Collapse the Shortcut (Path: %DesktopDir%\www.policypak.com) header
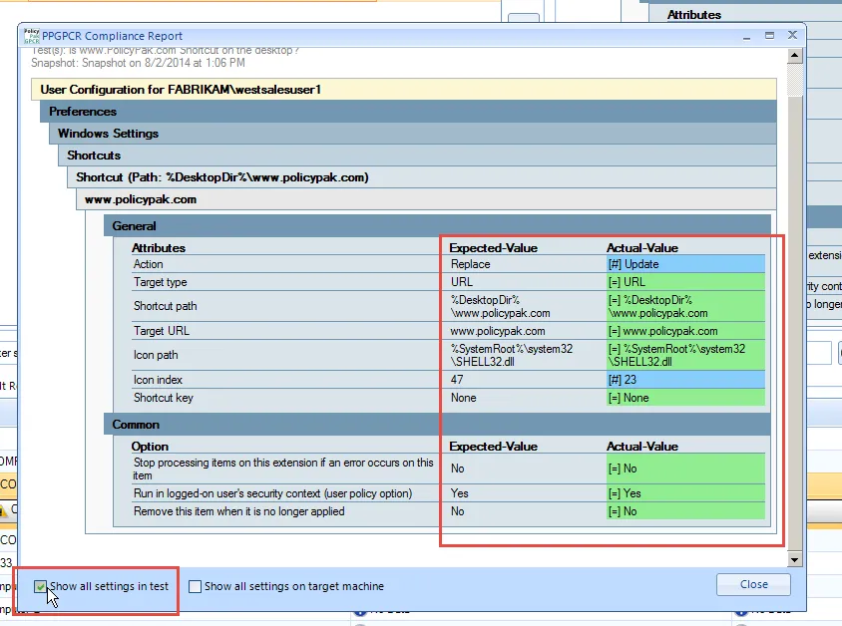The width and height of the screenshot is (842, 626). coord(422,177)
